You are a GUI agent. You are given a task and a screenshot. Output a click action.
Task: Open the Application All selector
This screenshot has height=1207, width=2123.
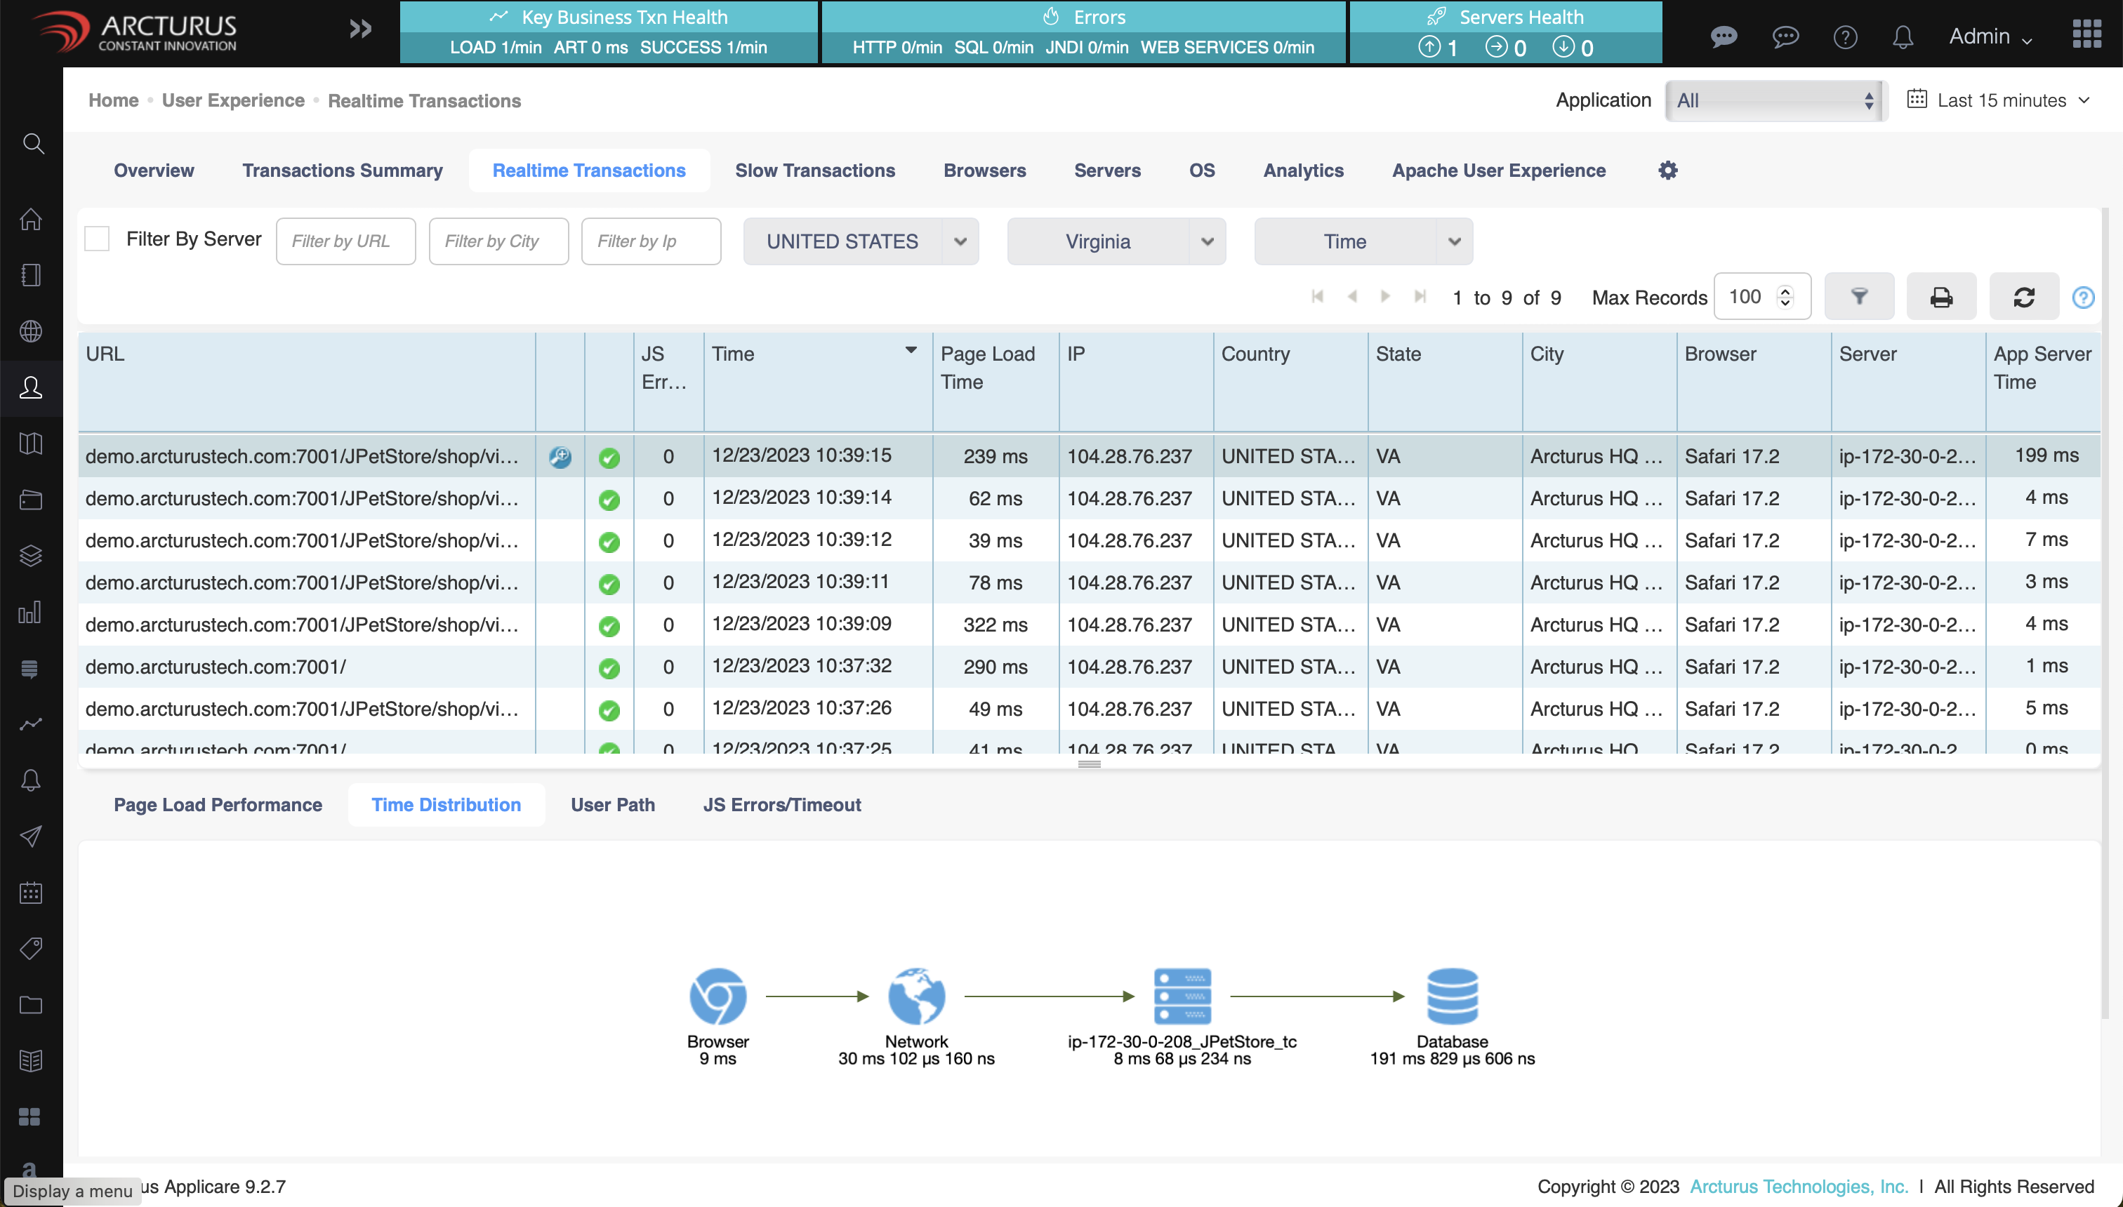pyautogui.click(x=1775, y=100)
